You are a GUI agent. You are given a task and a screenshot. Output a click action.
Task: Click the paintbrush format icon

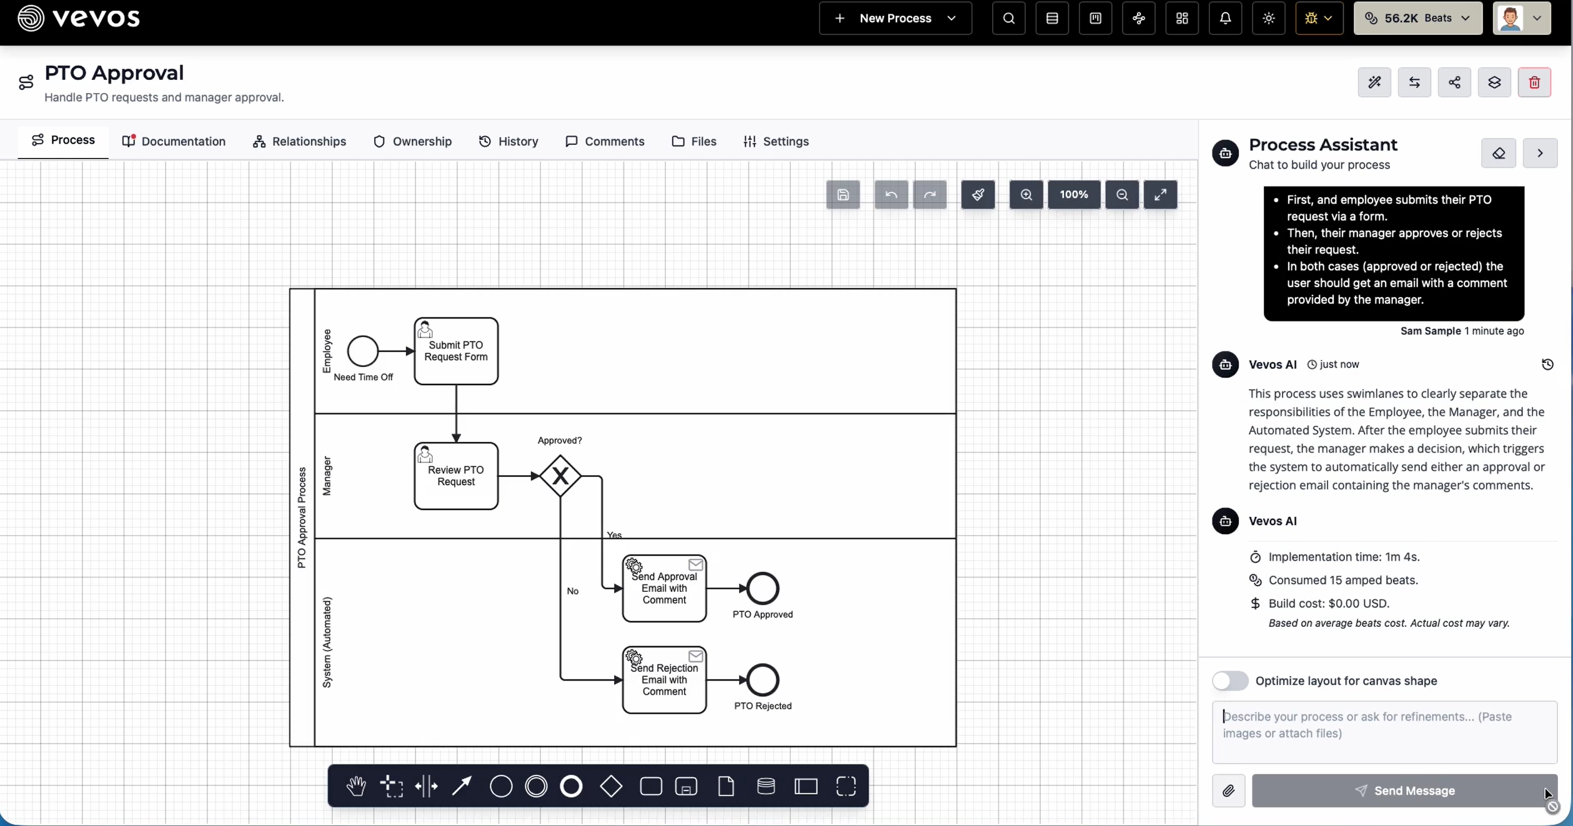(x=978, y=195)
